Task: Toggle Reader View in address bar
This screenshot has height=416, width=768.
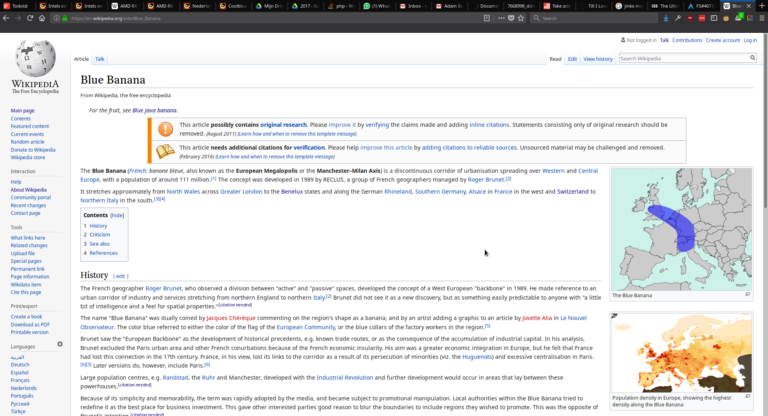Action: coord(486,18)
